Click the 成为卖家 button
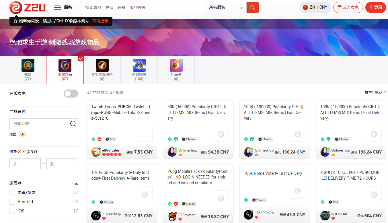The image size is (388, 223). pyautogui.click(x=348, y=7)
